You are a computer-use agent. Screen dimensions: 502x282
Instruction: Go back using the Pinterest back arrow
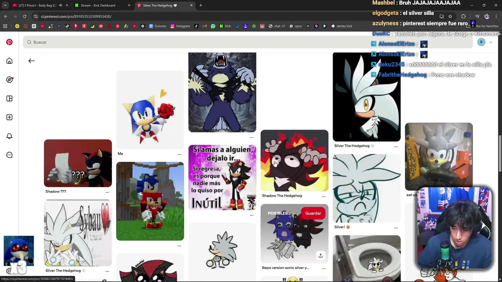click(31, 61)
